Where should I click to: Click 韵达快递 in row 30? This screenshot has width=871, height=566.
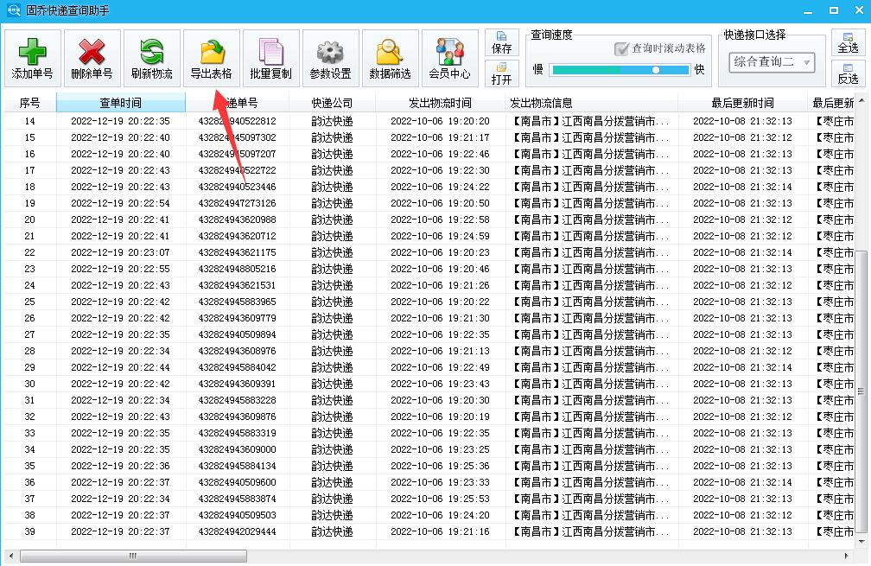tap(332, 384)
